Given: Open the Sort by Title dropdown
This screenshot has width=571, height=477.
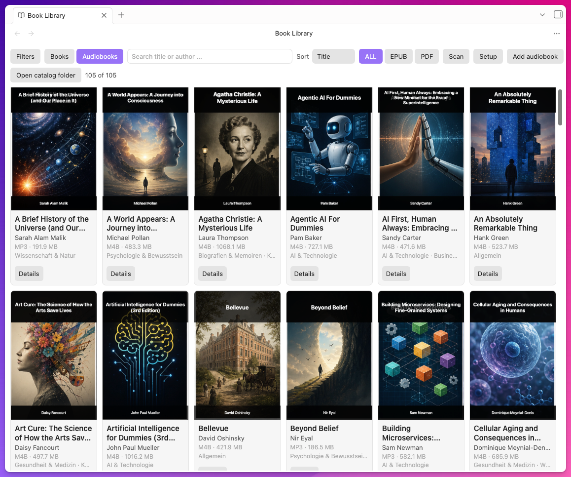Looking at the screenshot, I should tap(333, 56).
